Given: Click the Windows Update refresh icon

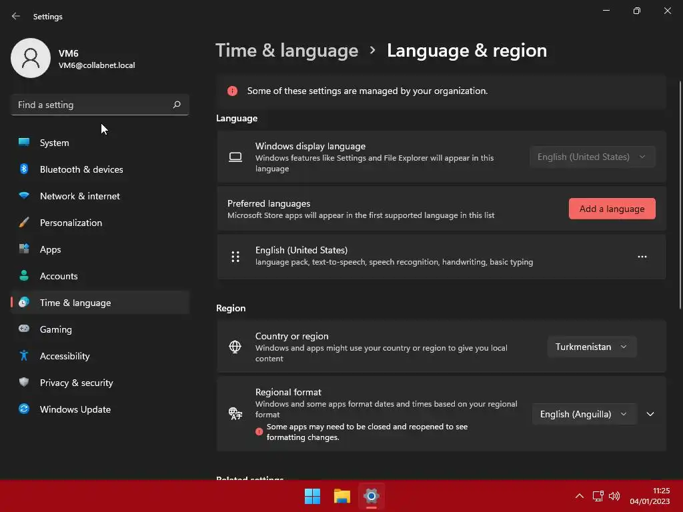Looking at the screenshot, I should pyautogui.click(x=24, y=409).
